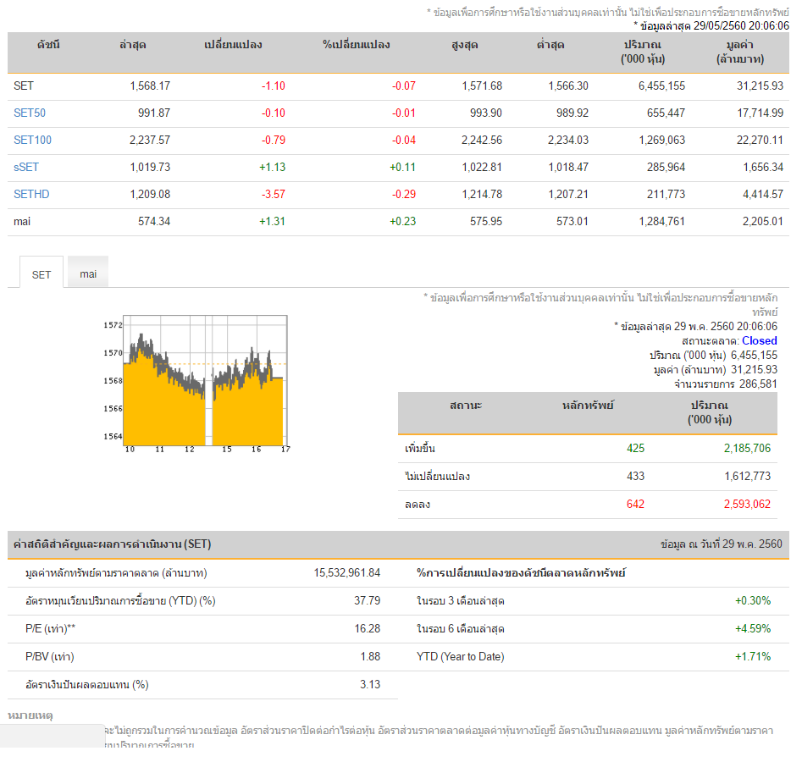Viewport: 802px width, 762px height.
Task: Select advancing securities count 425
Action: pos(636,449)
